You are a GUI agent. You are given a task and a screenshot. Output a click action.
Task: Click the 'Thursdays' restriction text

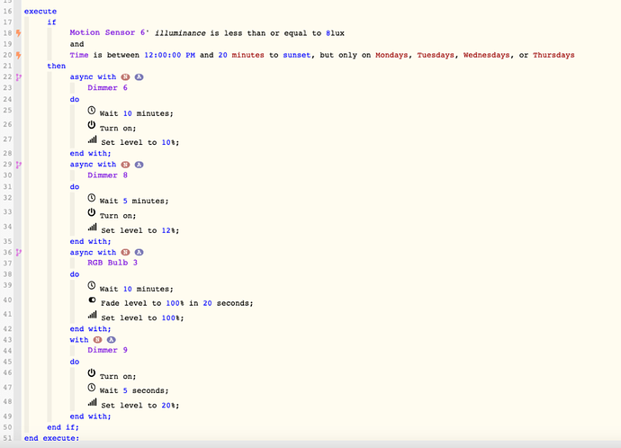coord(553,55)
